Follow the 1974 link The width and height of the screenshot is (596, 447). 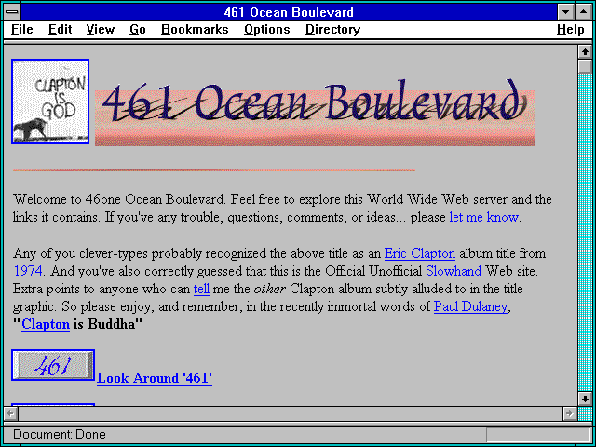coord(28,271)
